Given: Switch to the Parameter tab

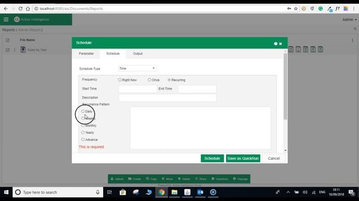Looking at the screenshot, I should [86, 54].
